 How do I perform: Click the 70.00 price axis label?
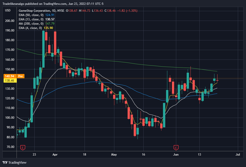tap(10, 147)
